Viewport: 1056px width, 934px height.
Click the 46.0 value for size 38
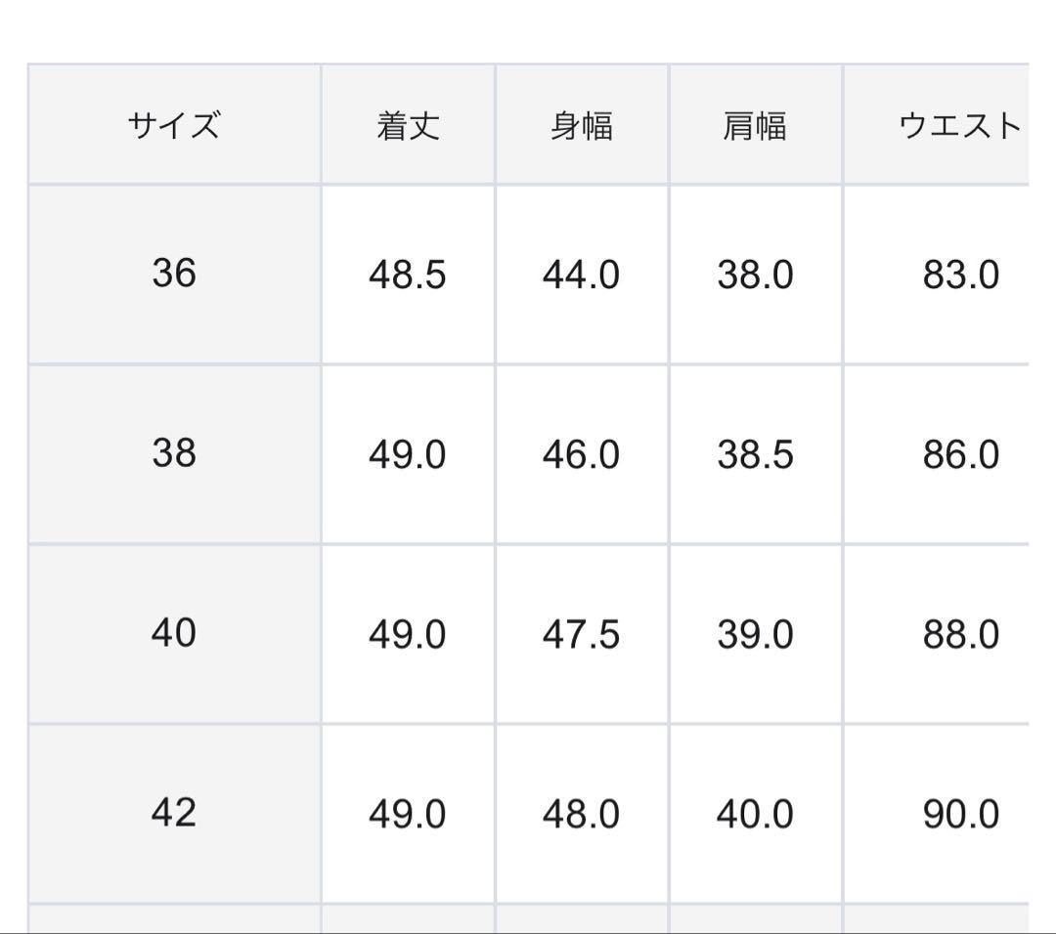(582, 455)
